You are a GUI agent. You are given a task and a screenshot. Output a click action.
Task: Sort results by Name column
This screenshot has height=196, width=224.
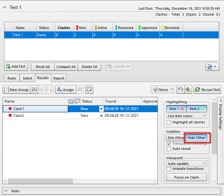pos(36,101)
